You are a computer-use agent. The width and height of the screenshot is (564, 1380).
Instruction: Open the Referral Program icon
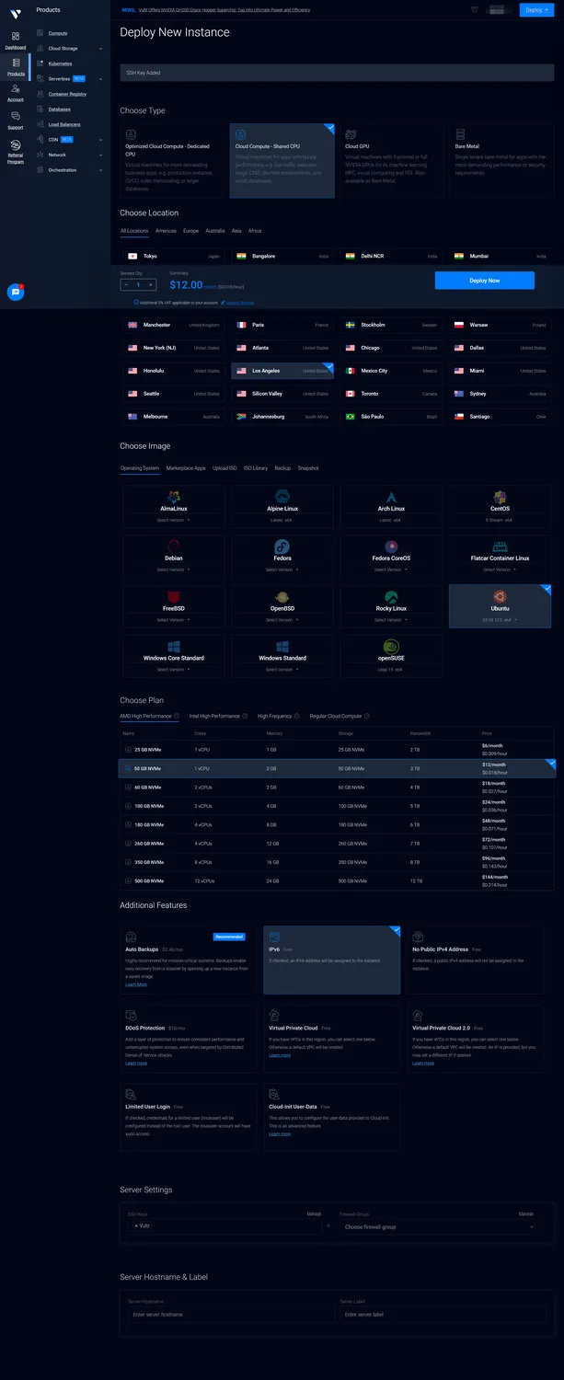click(15, 145)
